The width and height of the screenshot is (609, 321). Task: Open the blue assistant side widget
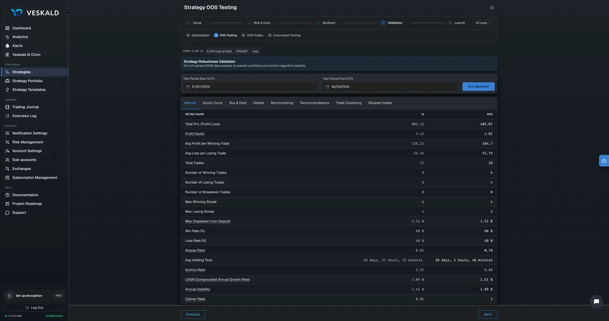pos(604,161)
